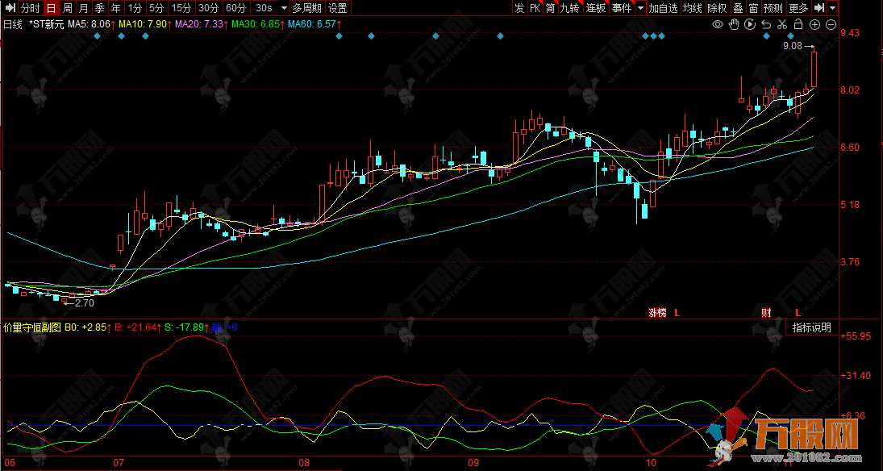Viewport: 883px width, 471px height.
Task: Click the 加自选 add to watchlist button
Action: (663, 8)
